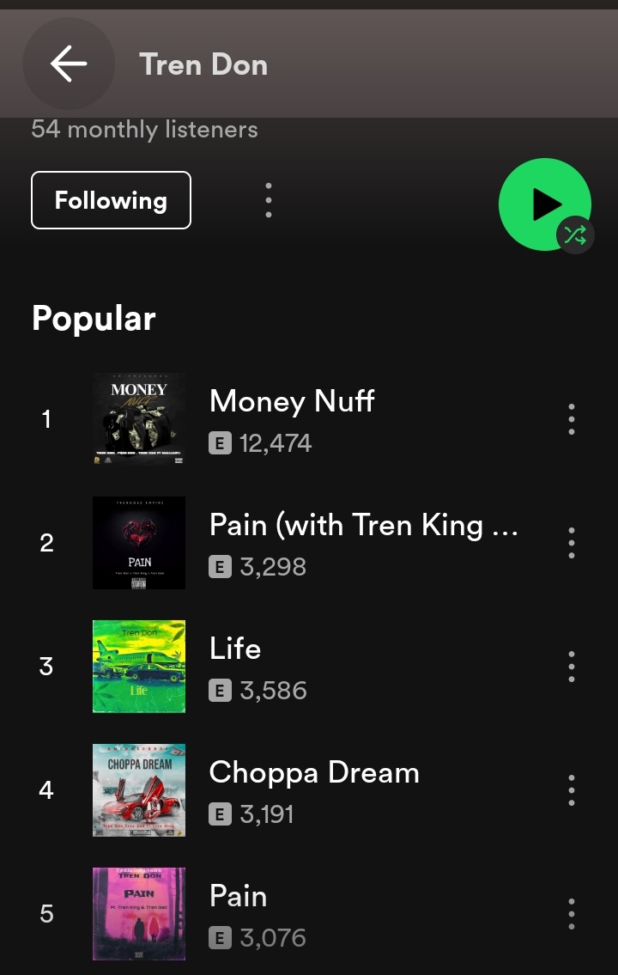Click the Tren Don header title
Viewport: 618px width, 975px height.
(203, 64)
